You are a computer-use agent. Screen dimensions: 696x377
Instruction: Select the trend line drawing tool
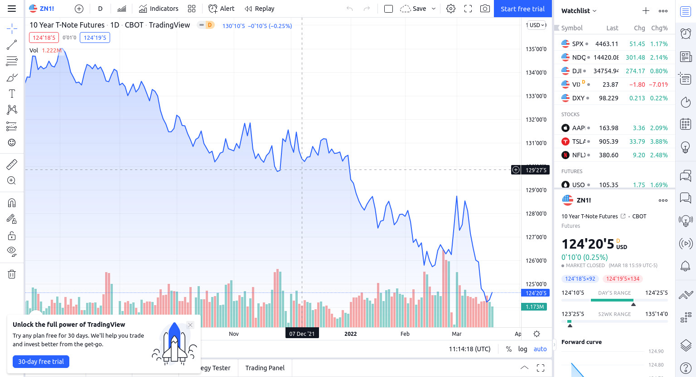tap(12, 44)
